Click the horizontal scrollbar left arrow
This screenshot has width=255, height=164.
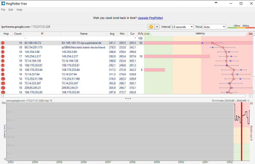[2, 96]
